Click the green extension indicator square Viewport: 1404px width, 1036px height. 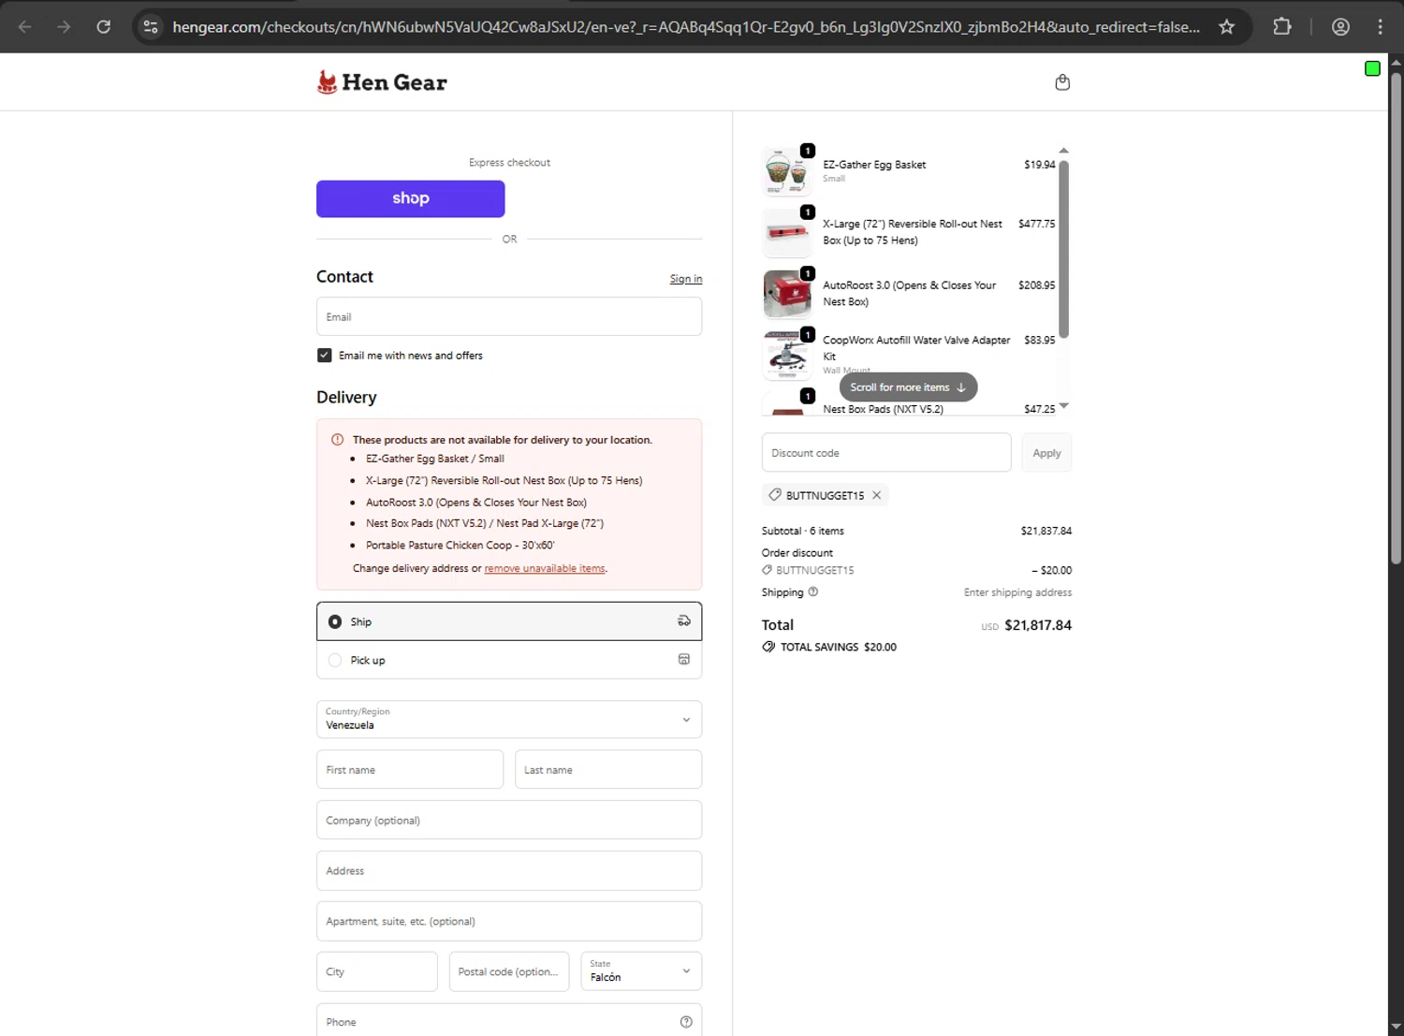[x=1372, y=68]
